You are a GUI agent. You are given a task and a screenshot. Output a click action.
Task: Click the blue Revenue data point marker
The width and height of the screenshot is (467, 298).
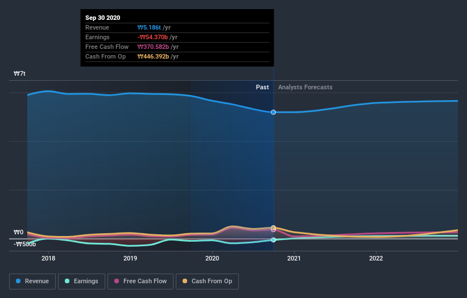pyautogui.click(x=273, y=112)
